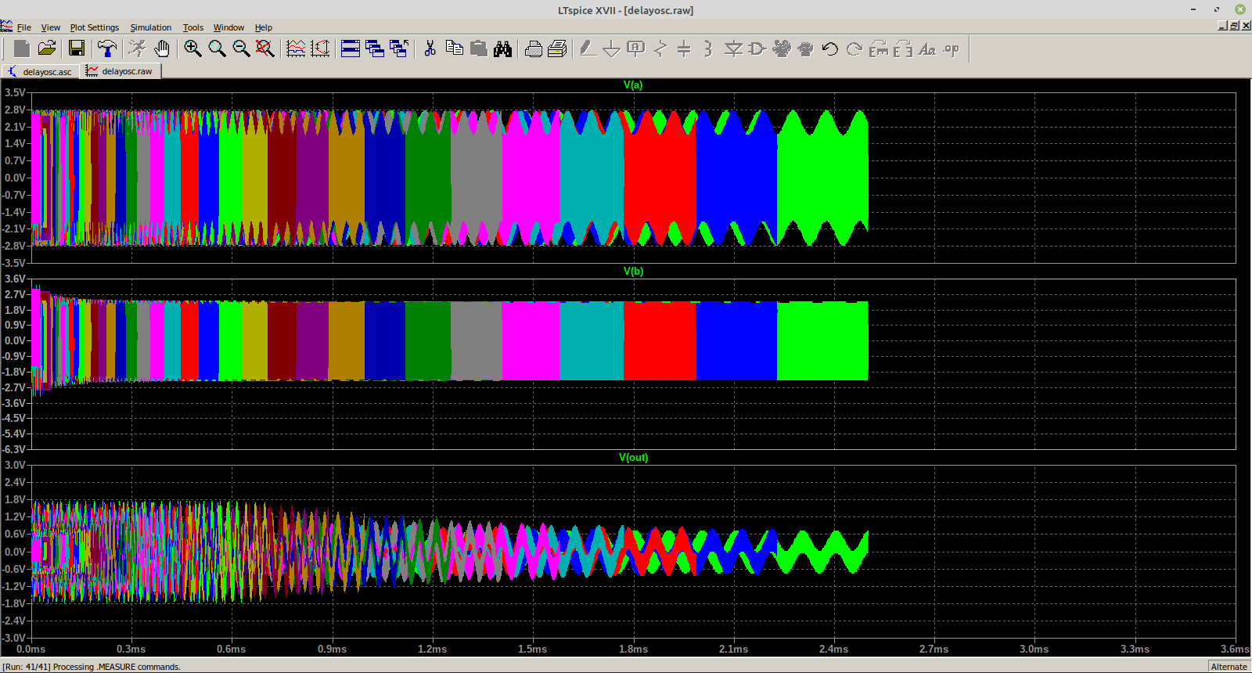Restore the inner document window
Viewport: 1252px width, 673px height.
[x=1234, y=26]
